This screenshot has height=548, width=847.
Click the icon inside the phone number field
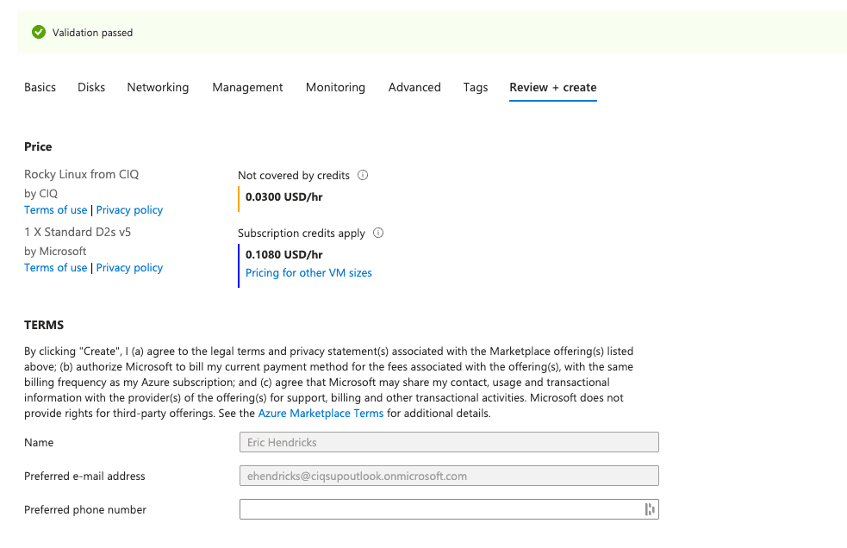click(650, 509)
